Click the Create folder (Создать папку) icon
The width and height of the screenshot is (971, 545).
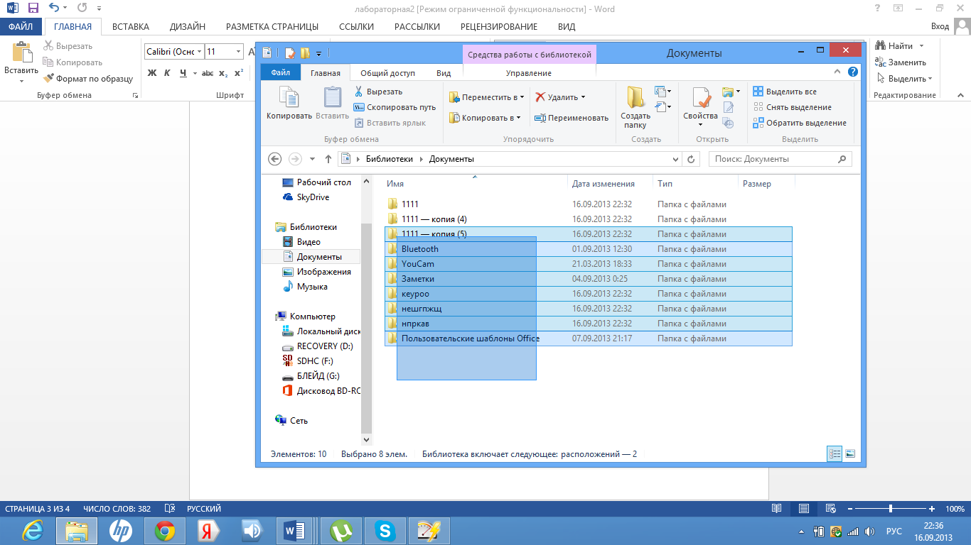click(x=635, y=99)
